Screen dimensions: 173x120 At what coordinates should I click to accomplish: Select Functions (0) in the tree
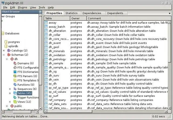click(x=26, y=85)
